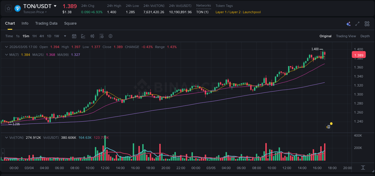Open the candlestick display settings icon
The width and height of the screenshot is (375, 176).
92,36
